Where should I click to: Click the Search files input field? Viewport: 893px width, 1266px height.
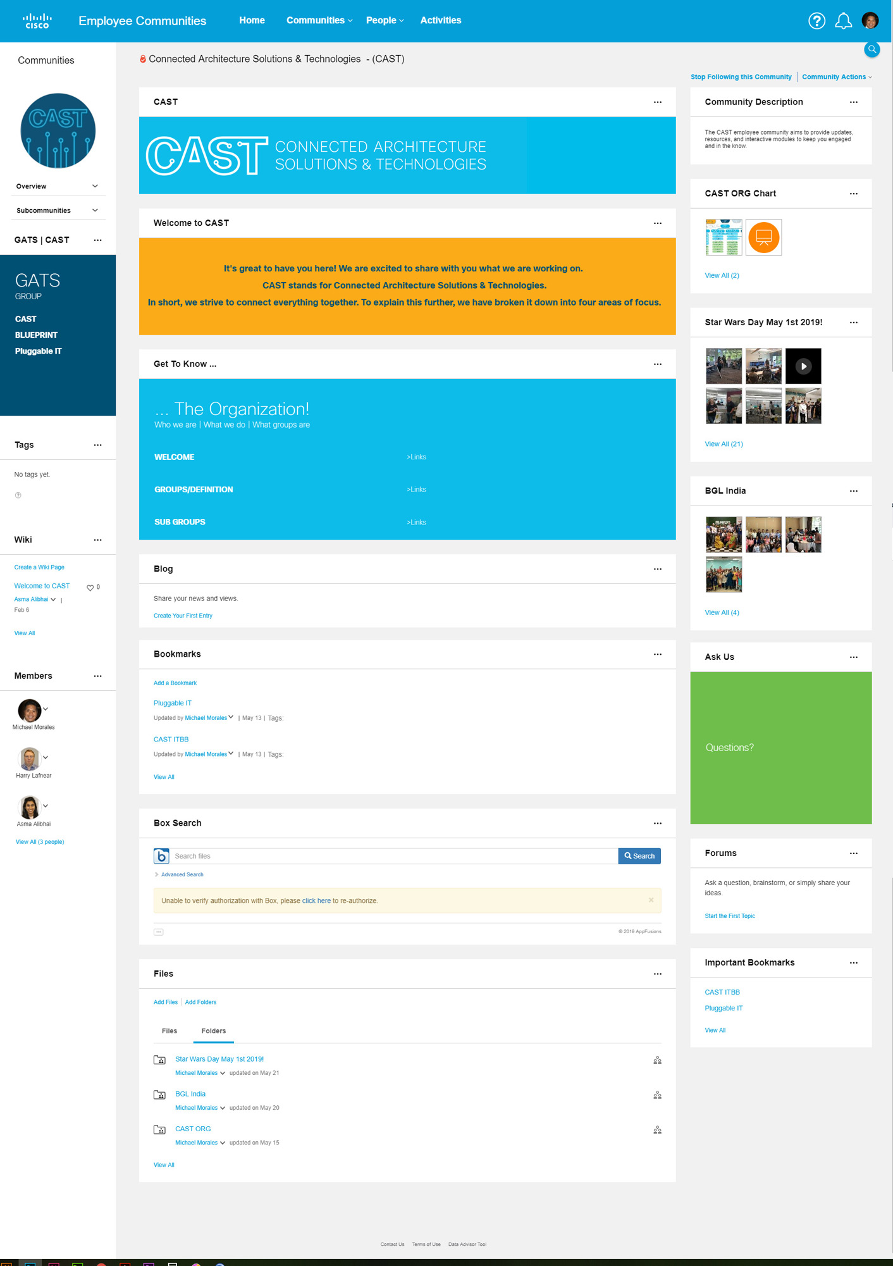393,856
